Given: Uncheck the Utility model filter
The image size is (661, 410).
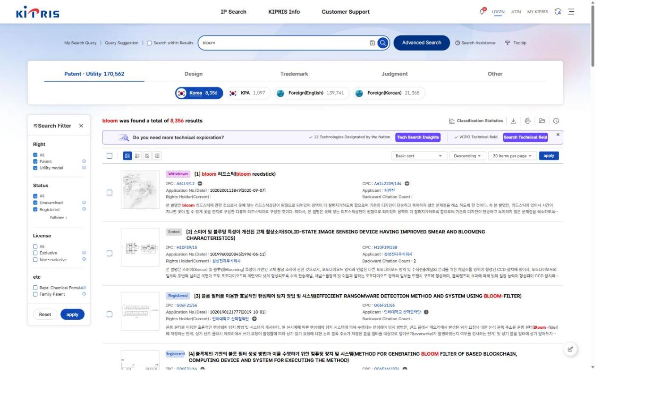Looking at the screenshot, I should pos(35,168).
